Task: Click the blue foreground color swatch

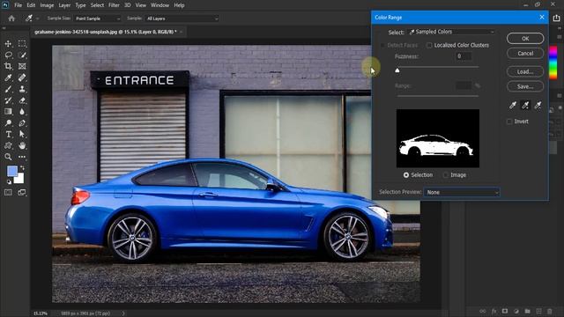Action: [x=11, y=171]
